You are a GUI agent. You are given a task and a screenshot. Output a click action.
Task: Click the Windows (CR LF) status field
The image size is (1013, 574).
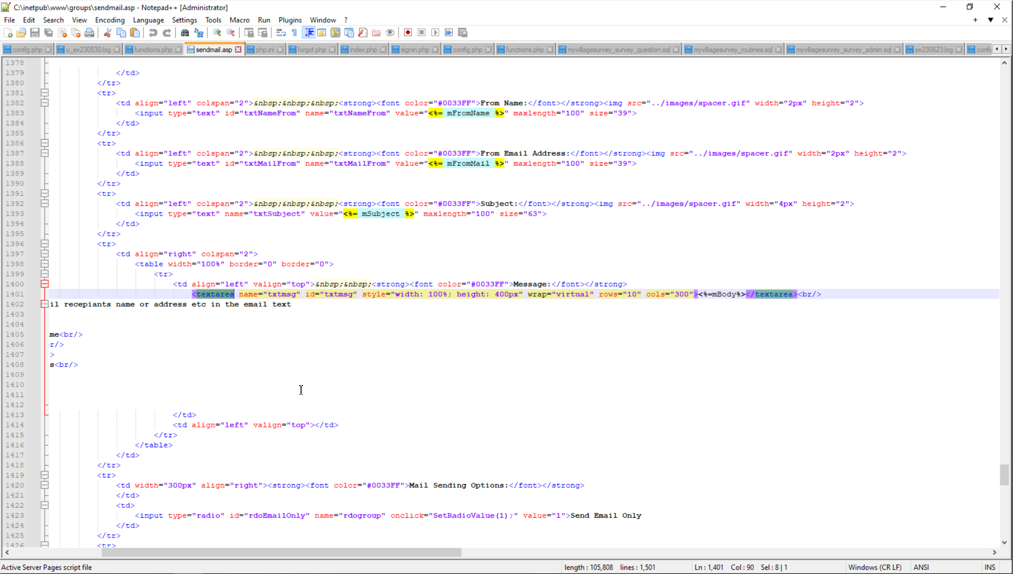click(874, 567)
